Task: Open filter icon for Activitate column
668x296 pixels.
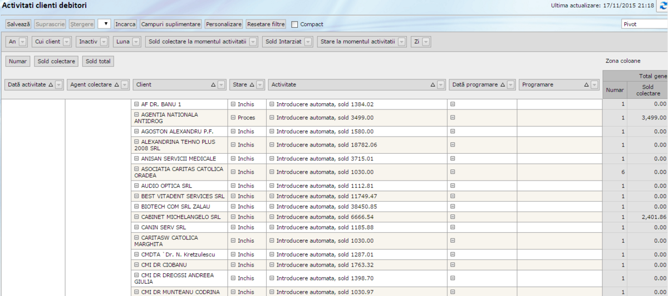Action: tap(441, 85)
